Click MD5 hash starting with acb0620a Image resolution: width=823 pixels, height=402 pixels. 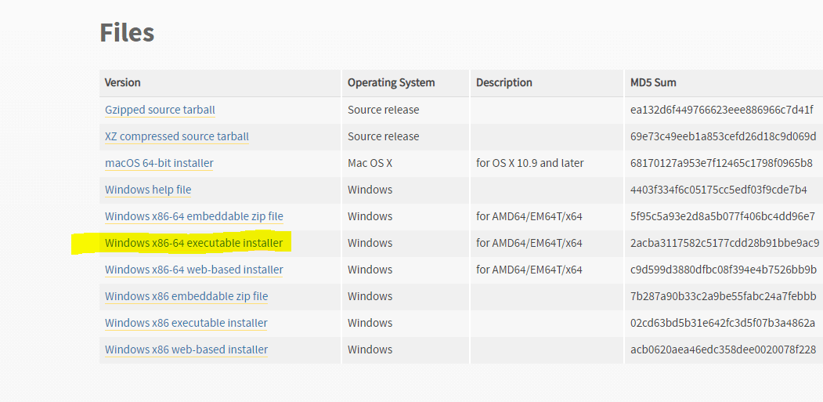[x=723, y=349]
